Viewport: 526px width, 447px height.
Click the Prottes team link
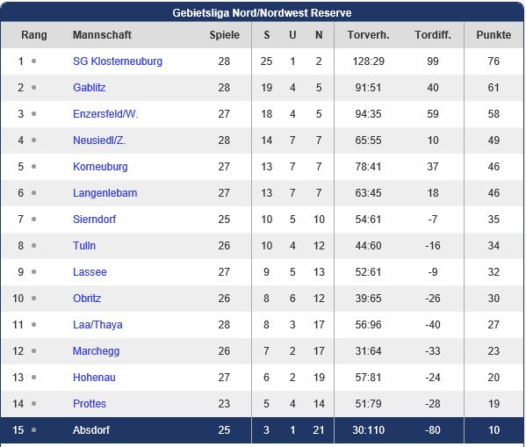click(x=90, y=404)
